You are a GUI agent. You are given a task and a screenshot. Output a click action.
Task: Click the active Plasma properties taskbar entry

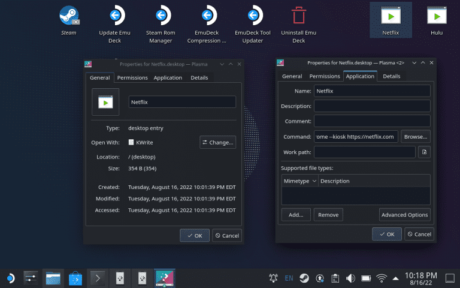pyautogui.click(x=164, y=278)
